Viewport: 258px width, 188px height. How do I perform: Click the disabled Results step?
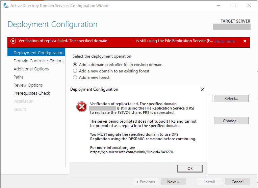coord(20,109)
